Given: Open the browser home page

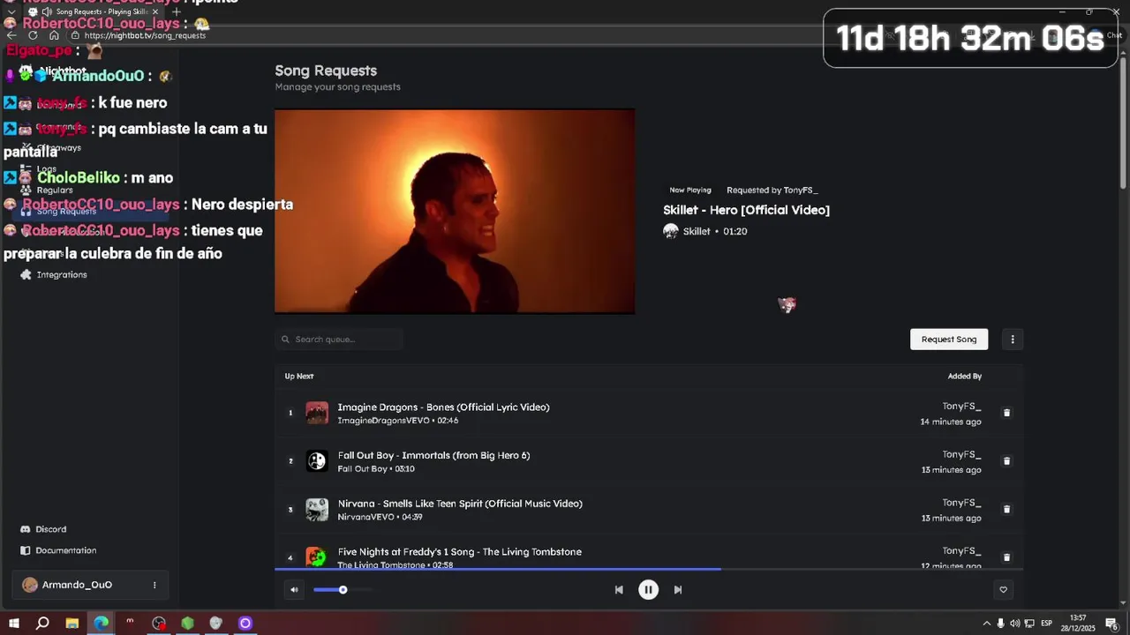Looking at the screenshot, I should click(54, 35).
